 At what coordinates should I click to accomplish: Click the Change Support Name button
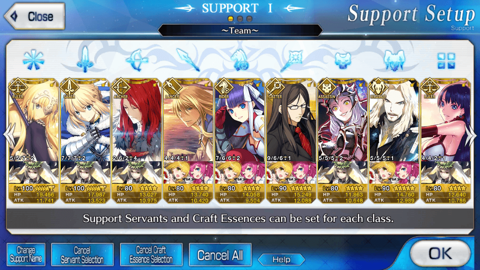tap(26, 255)
